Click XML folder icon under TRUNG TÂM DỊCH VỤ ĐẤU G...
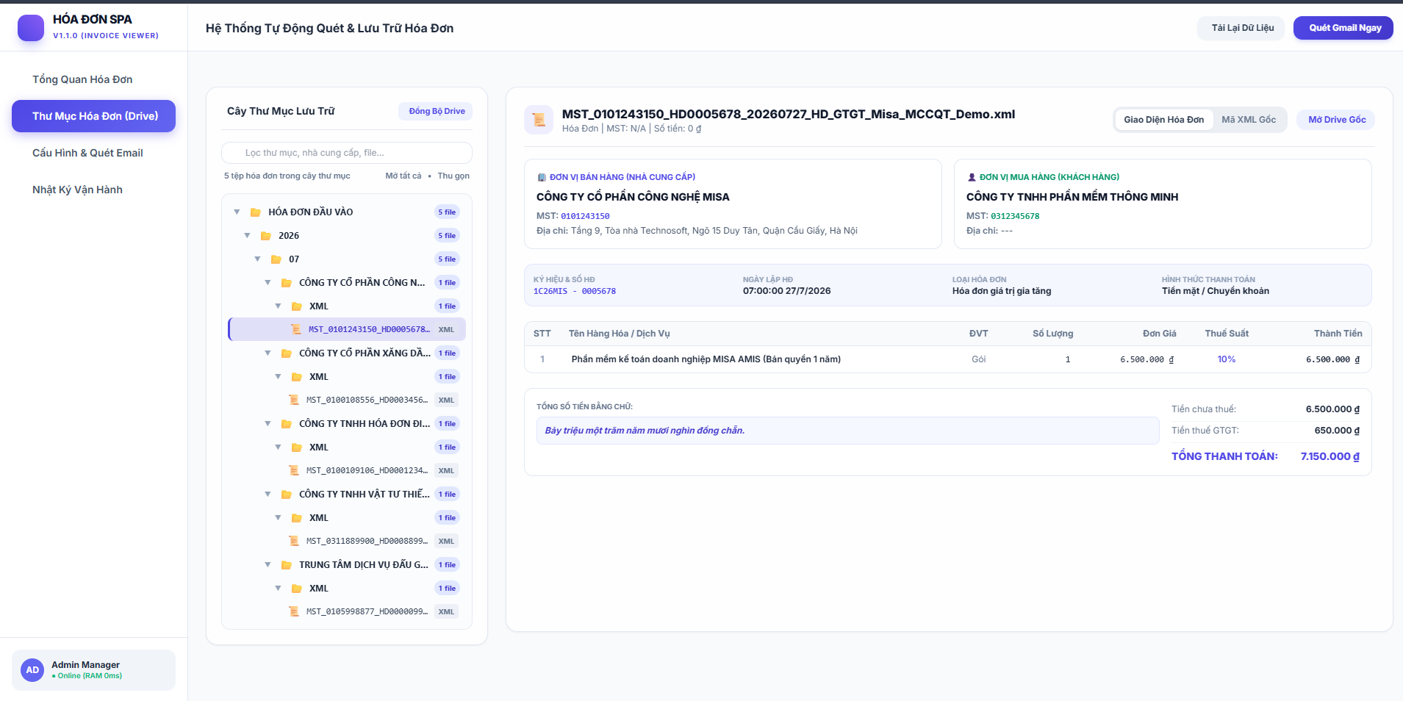The image size is (1403, 701). tap(297, 589)
